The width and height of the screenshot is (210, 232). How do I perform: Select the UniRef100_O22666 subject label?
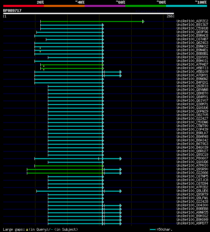click(x=192, y=173)
